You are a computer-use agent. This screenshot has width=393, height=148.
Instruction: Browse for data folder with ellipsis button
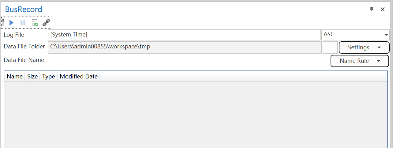pos(330,47)
